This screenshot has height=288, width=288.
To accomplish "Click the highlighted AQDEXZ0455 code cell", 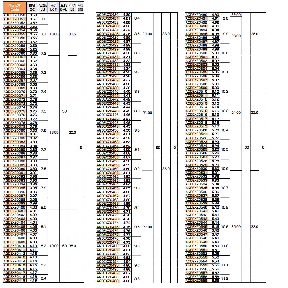I will pyautogui.click(x=108, y=149).
